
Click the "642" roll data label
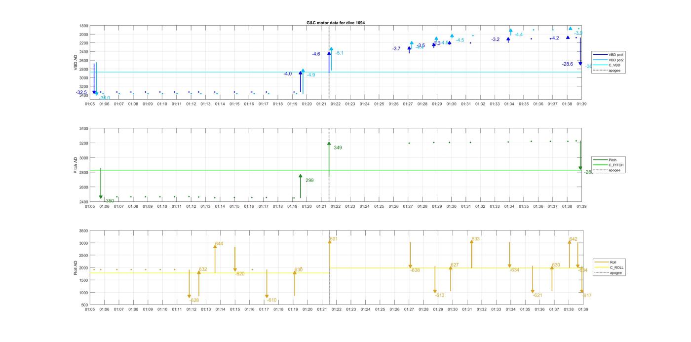pyautogui.click(x=573, y=239)
